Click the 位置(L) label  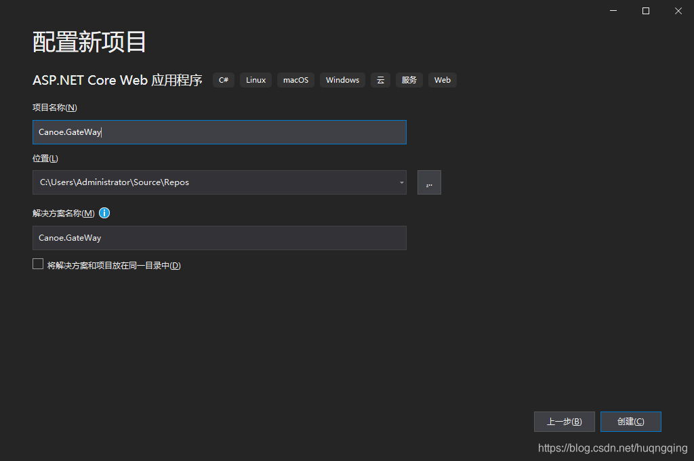point(45,159)
